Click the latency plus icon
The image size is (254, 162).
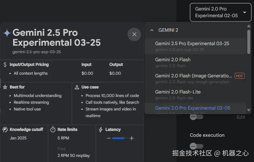pos(132,138)
